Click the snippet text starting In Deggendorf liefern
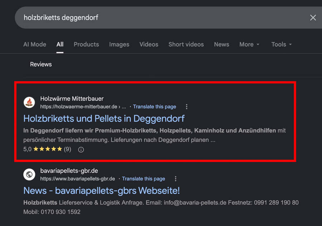Image resolution: width=322 pixels, height=226 pixels. (155, 135)
